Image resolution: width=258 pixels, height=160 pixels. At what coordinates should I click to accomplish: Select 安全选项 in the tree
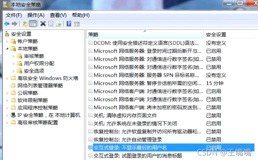tap(34, 71)
